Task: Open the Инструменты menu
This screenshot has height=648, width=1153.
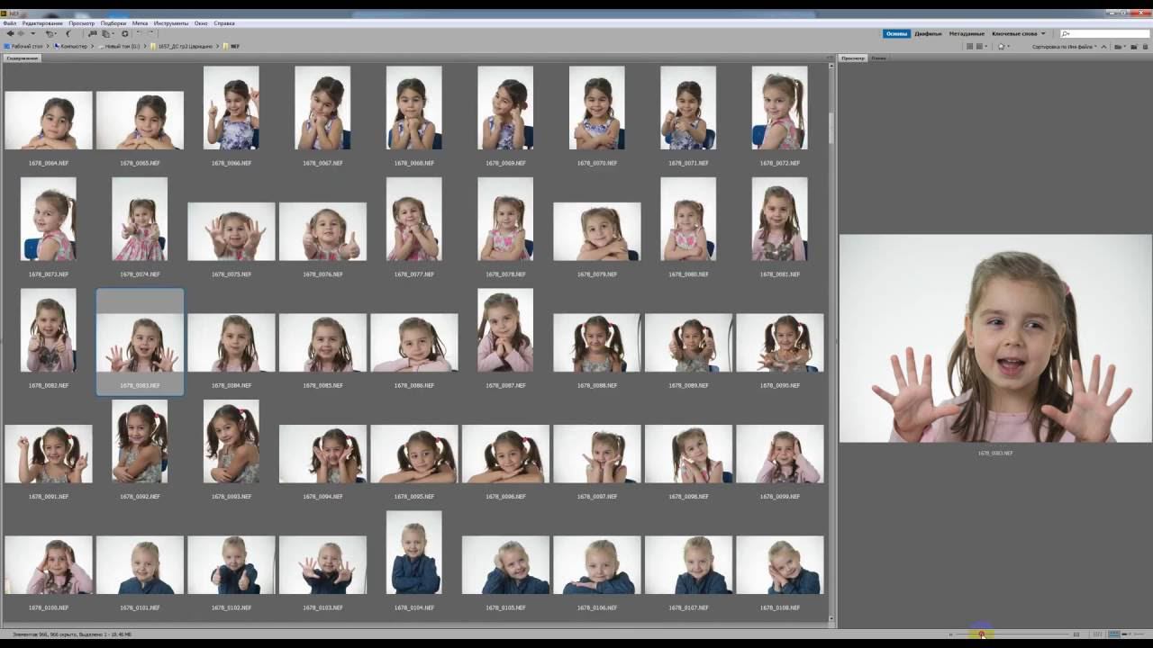Action: coord(171,22)
